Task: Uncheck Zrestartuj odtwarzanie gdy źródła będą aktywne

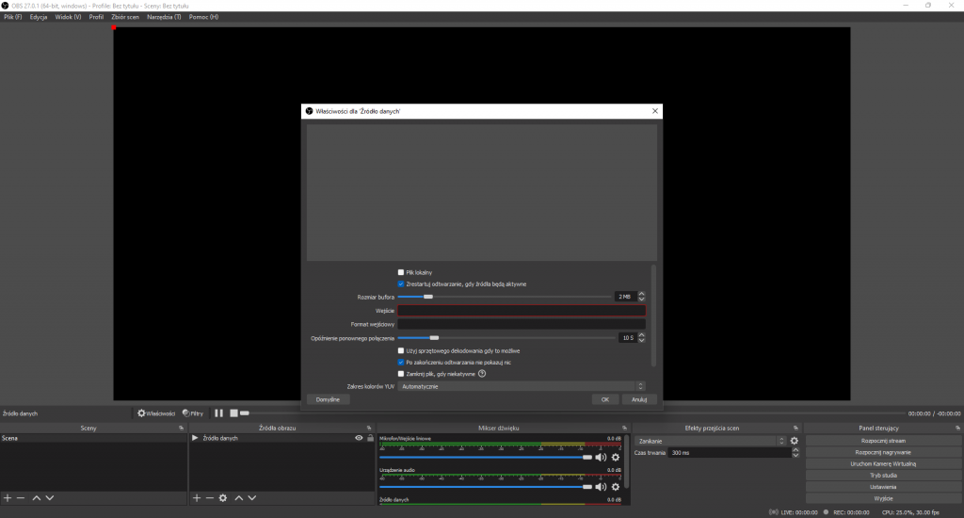Action: [x=401, y=283]
